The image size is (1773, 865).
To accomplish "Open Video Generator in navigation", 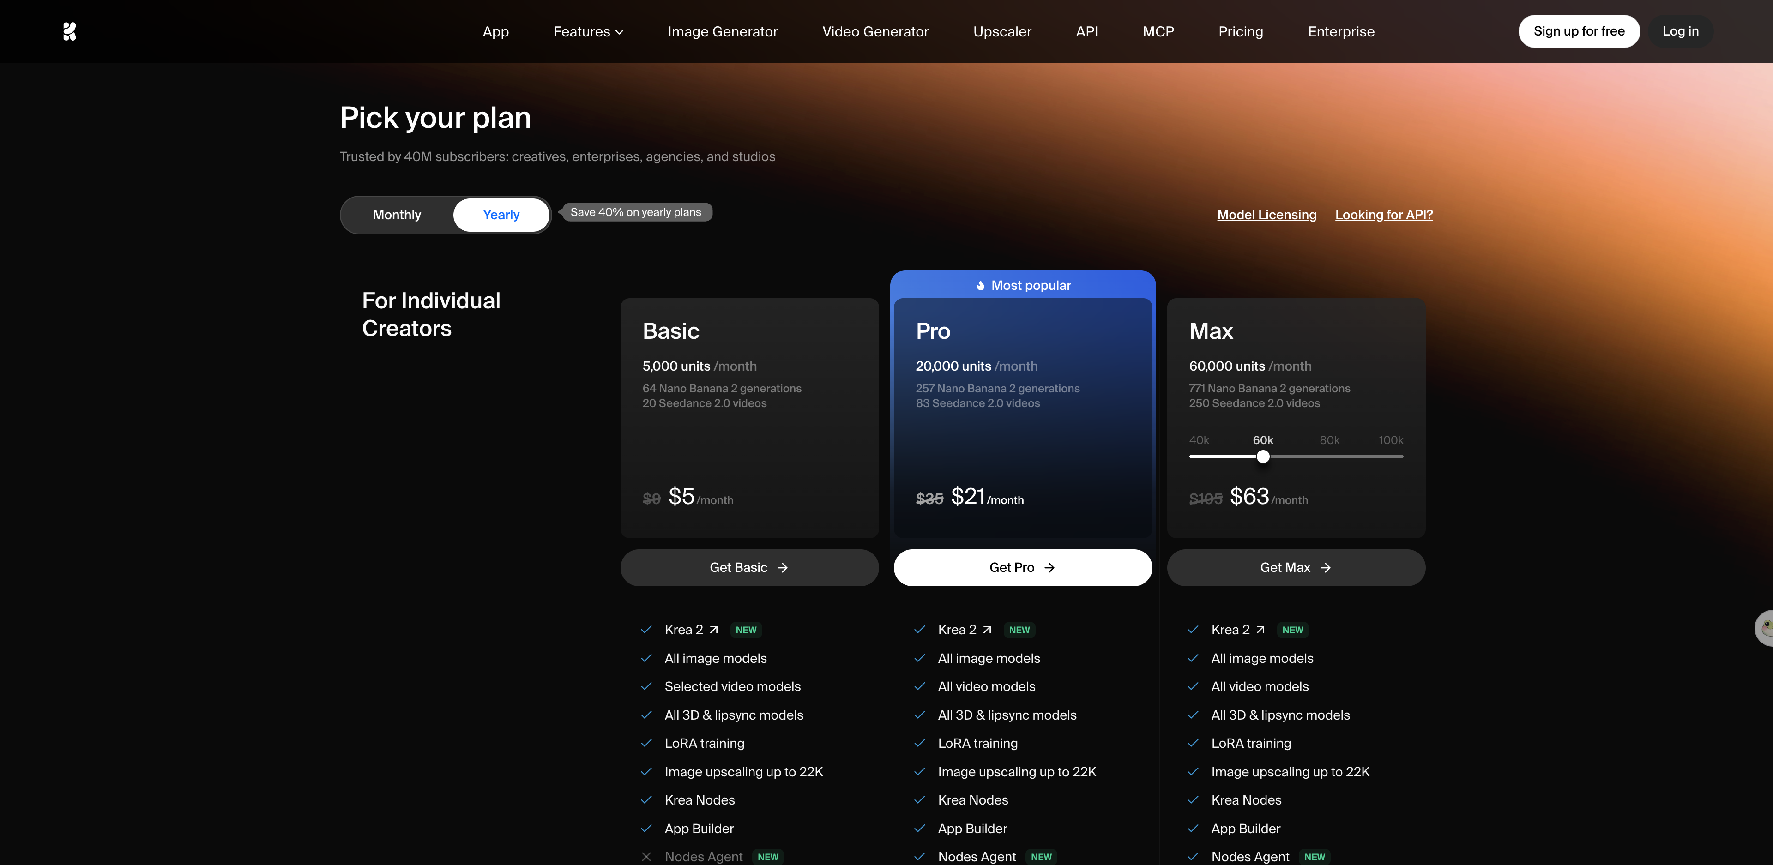I will [875, 32].
